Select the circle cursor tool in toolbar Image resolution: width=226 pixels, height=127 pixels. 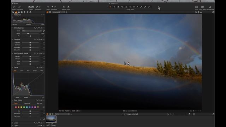click(x=134, y=7)
